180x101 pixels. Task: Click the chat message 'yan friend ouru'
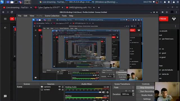pos(168,39)
